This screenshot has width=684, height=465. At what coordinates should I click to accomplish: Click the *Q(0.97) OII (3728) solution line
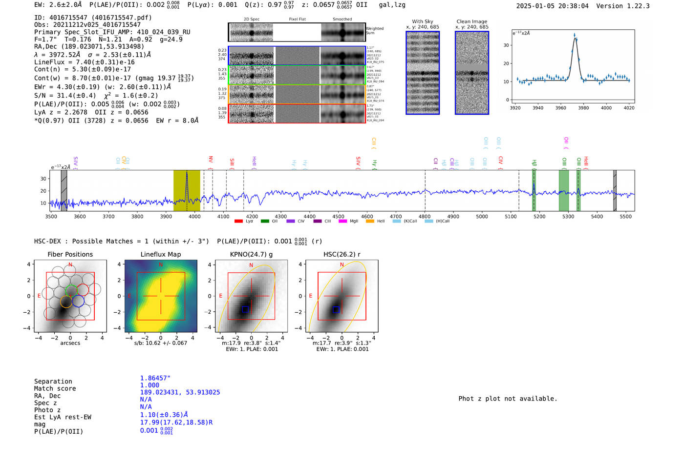click(x=116, y=121)
